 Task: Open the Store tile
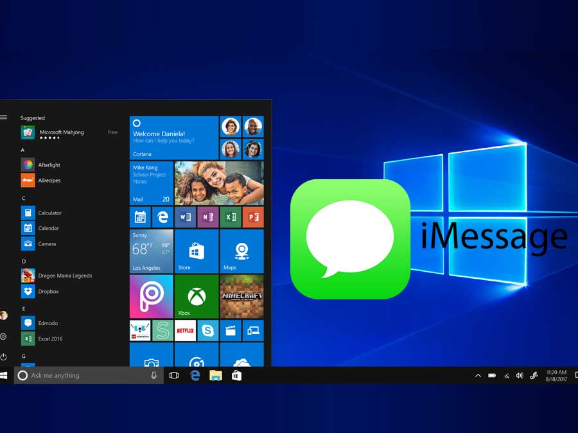[197, 251]
